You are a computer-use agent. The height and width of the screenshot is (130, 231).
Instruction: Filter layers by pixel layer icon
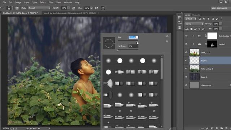(200, 19)
